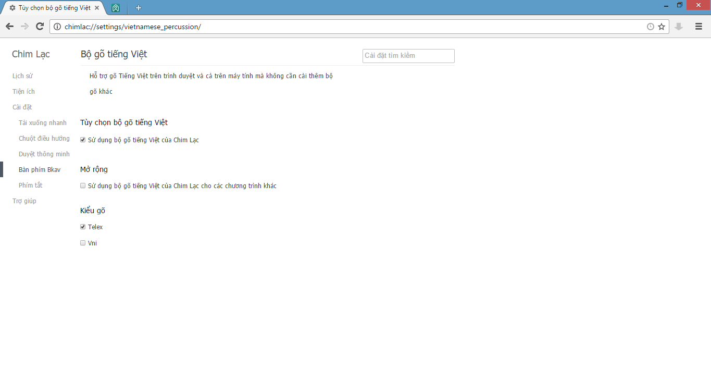
Task: Open Phím tắt settings
Action: click(31, 186)
